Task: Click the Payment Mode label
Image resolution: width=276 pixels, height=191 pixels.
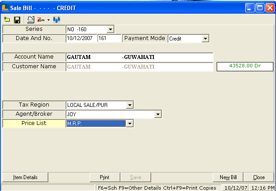Action: 145,38
